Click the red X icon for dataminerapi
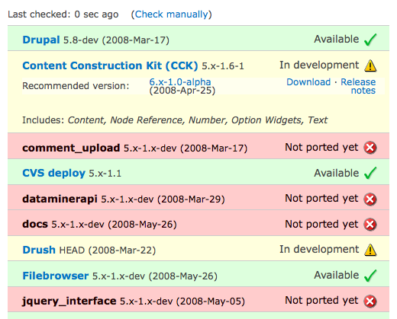The image size is (397, 319). pyautogui.click(x=370, y=199)
